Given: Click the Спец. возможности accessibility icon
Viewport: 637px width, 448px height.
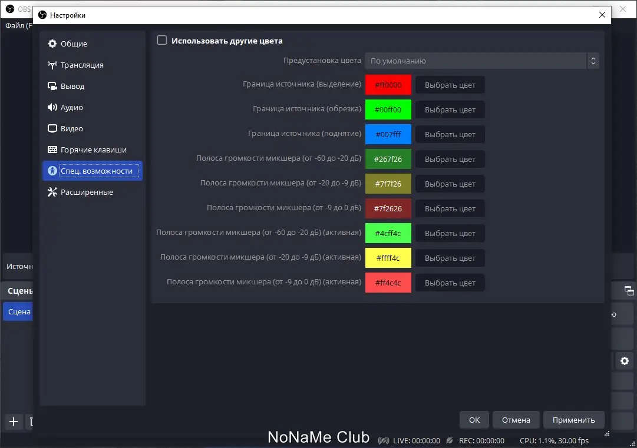Looking at the screenshot, I should 52,171.
